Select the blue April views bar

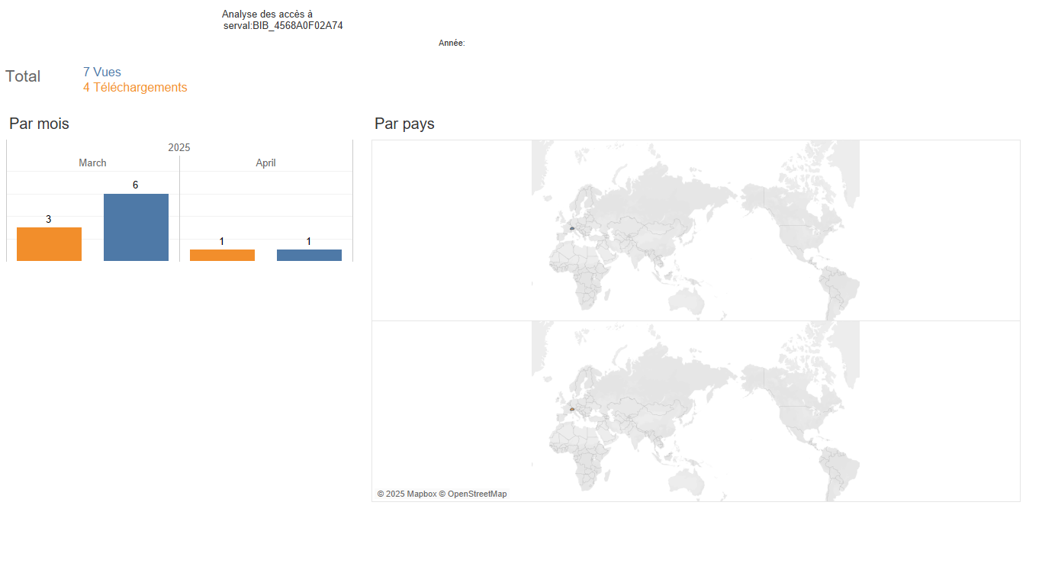(x=309, y=255)
